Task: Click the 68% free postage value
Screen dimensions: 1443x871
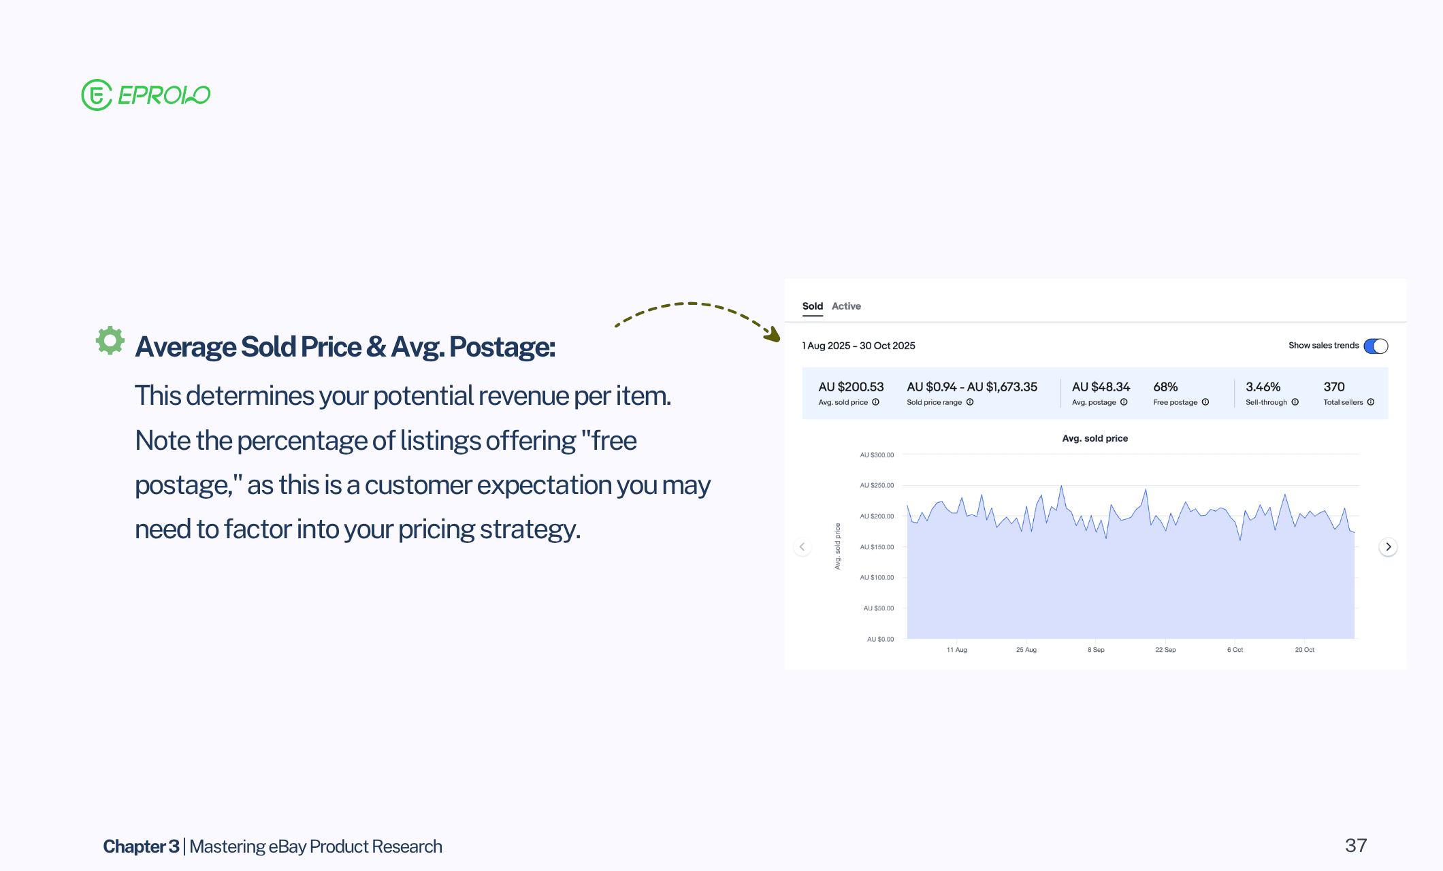Action: 1165,387
